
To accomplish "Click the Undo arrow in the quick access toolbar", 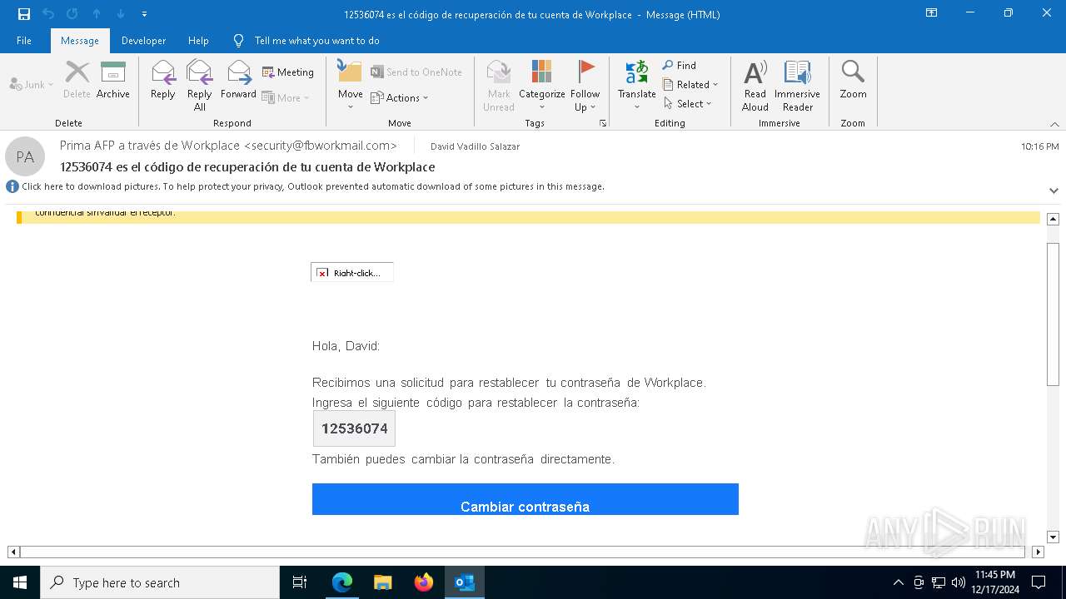I will pos(48,14).
